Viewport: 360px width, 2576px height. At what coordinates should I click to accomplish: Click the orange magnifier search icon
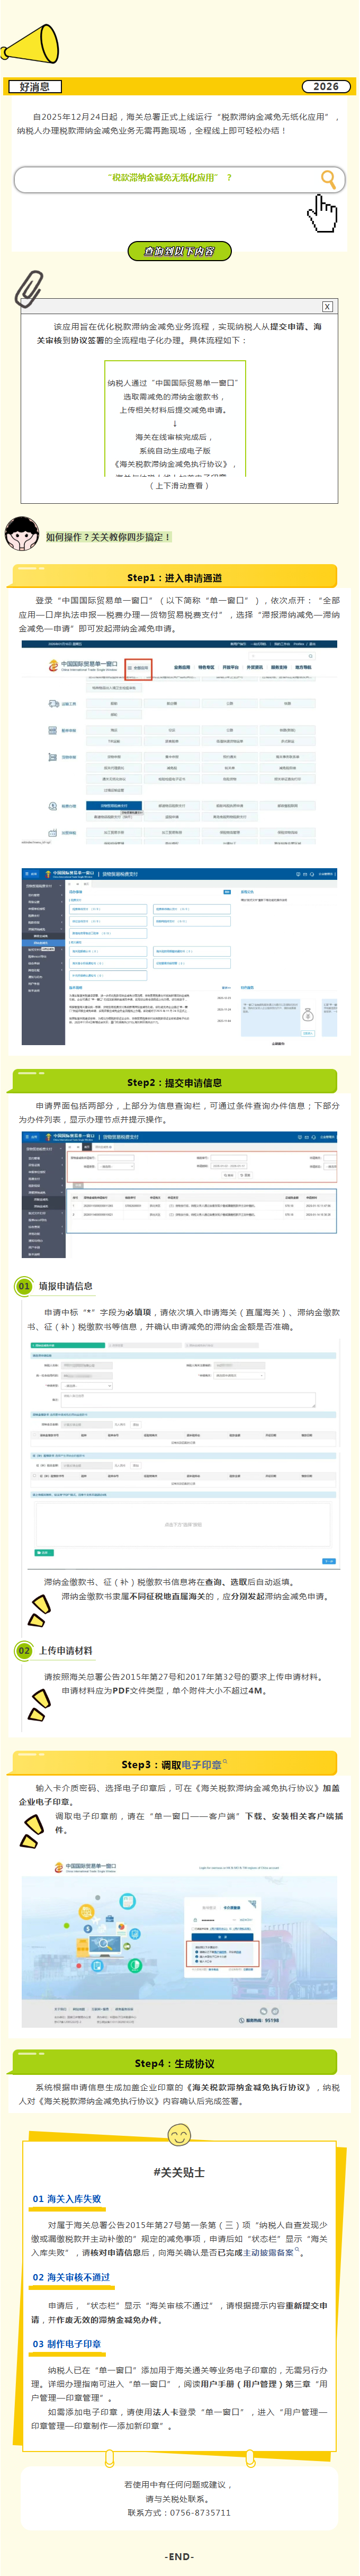tap(328, 179)
